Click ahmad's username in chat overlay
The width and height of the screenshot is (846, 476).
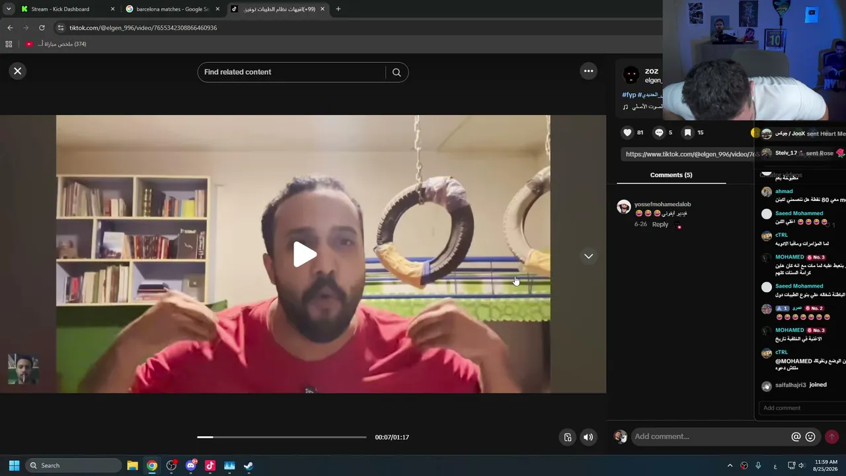click(784, 191)
